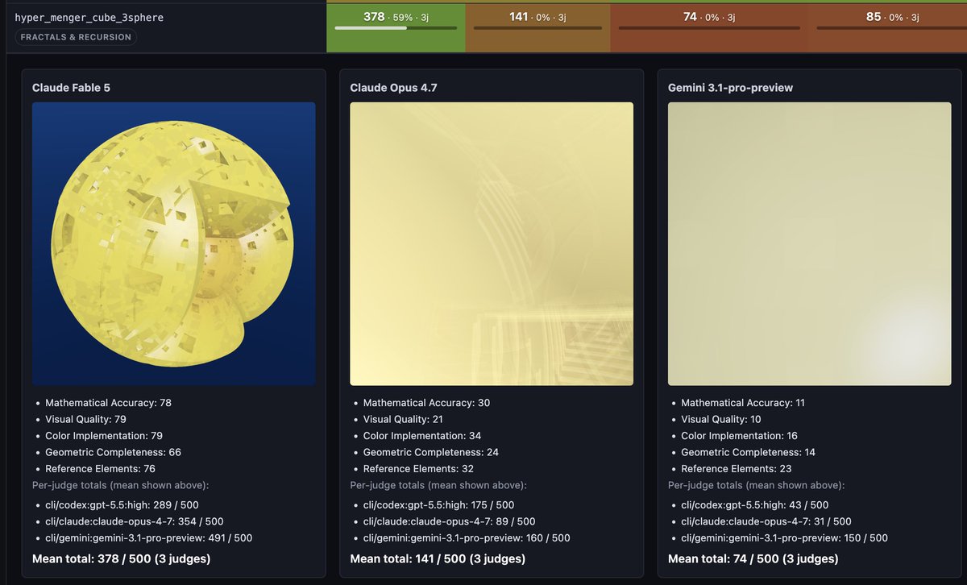Select the gpt-5.5:high 175 / 500 judge line
This screenshot has width=967, height=585.
pos(440,505)
